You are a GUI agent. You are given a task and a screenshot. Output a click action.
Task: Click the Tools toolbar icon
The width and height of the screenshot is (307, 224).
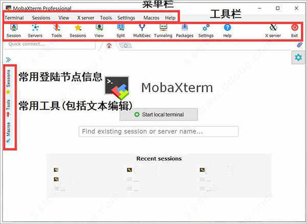(57, 31)
